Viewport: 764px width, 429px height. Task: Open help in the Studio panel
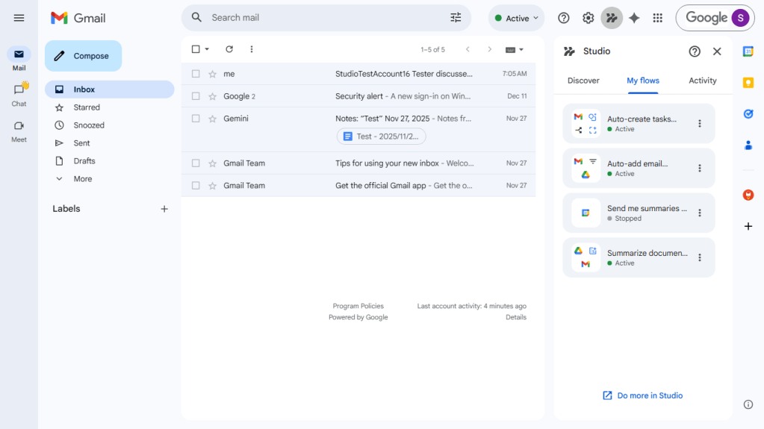coord(695,51)
